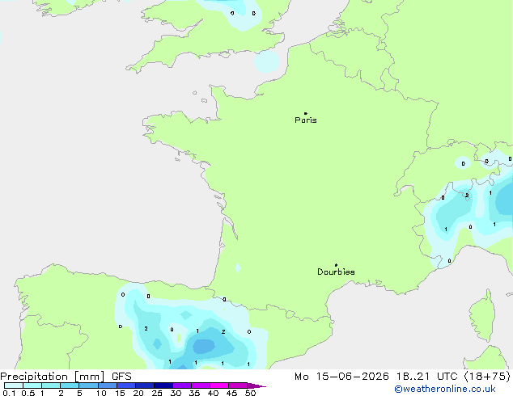Select the 5–10 mm legend swatch
Viewport: 513px width, 396px height.
click(88, 385)
